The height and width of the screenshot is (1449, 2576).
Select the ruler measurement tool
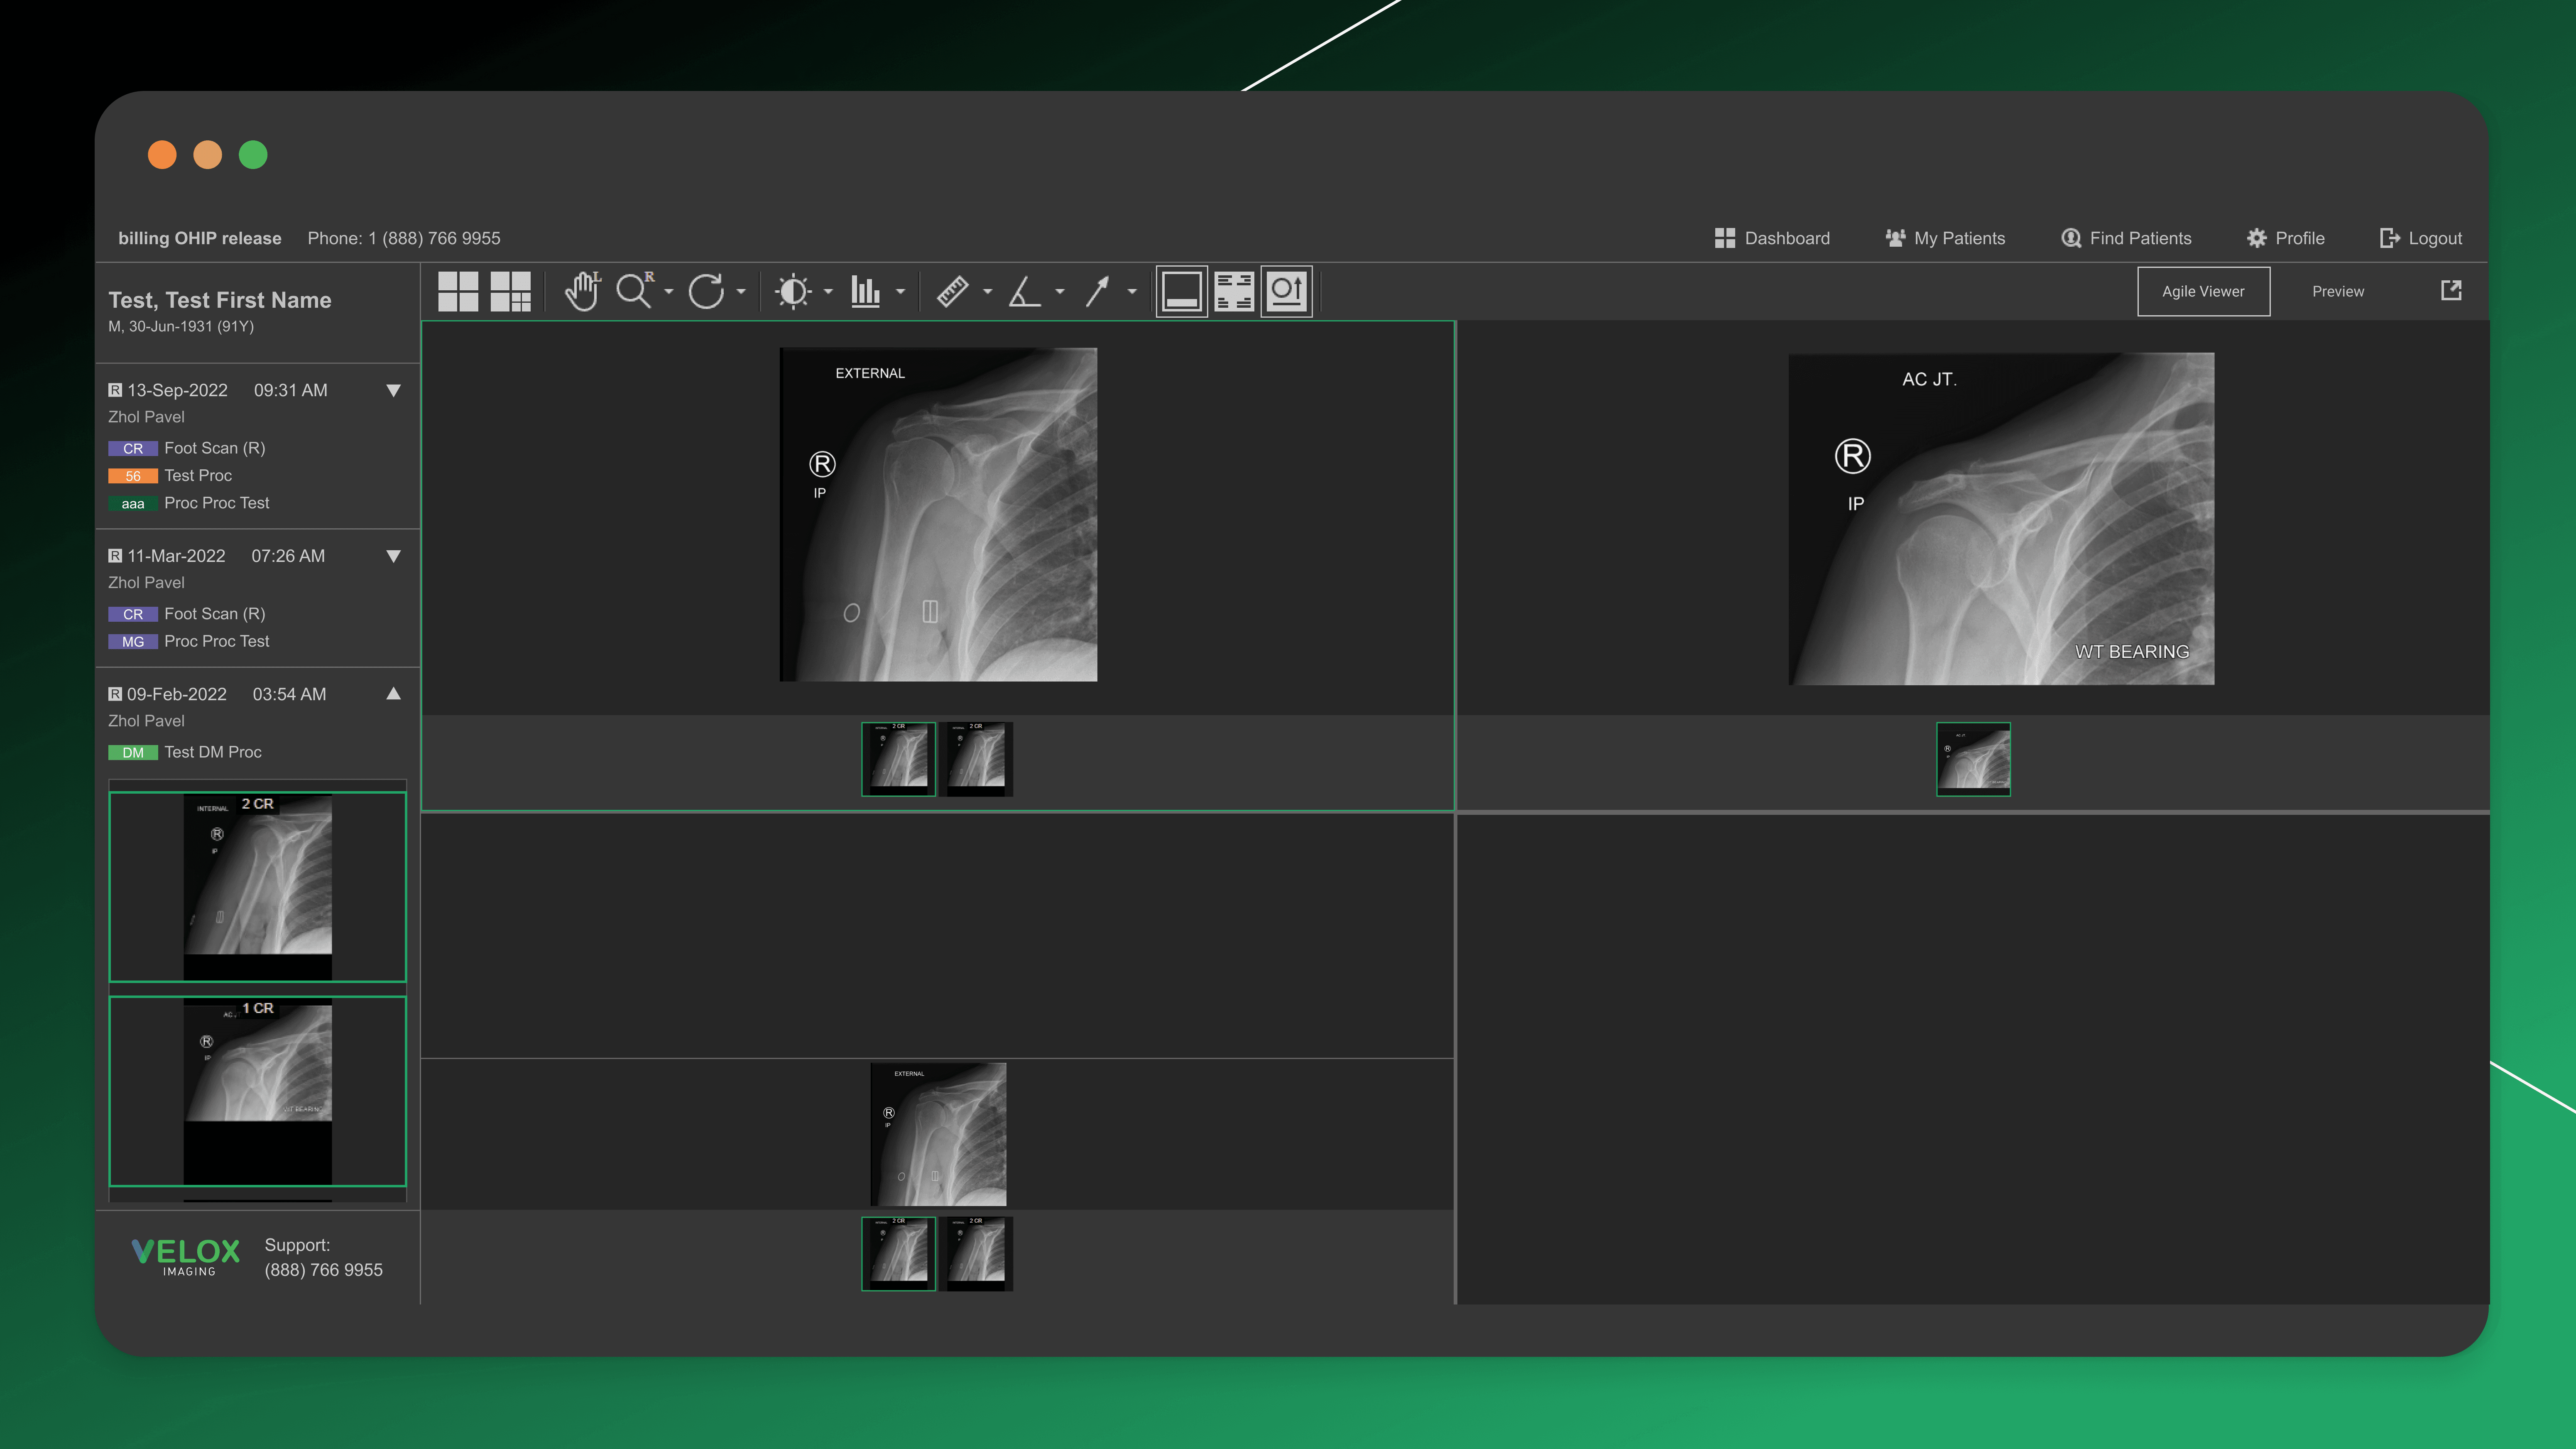click(952, 291)
